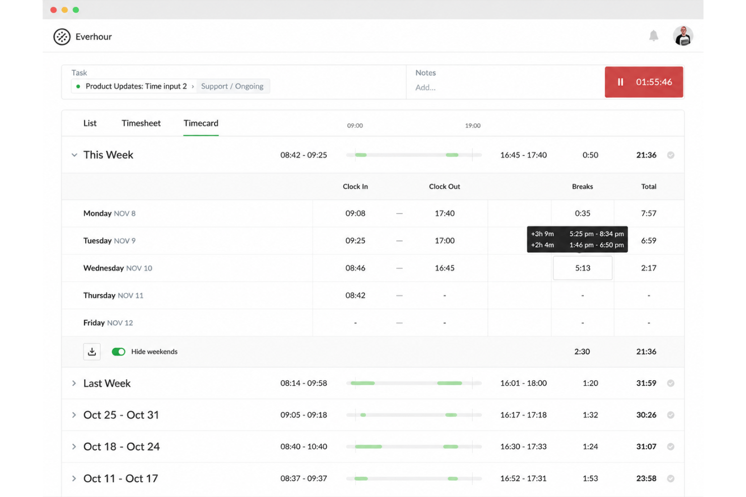746x497 pixels.
Task: Open the Support / Ongoing project tag
Action: tap(232, 86)
